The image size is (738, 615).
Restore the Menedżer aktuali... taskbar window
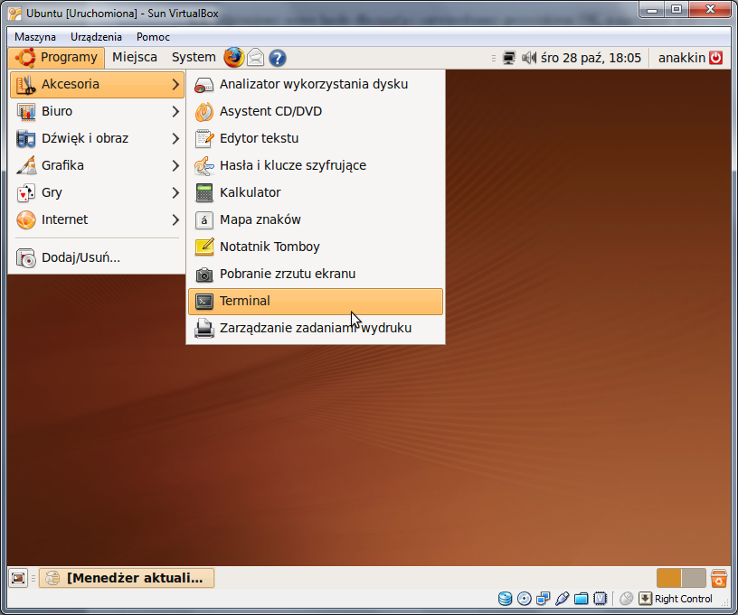(127, 578)
